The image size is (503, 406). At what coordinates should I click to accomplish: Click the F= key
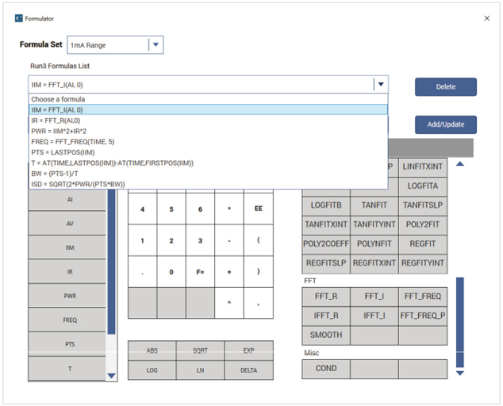coord(200,272)
